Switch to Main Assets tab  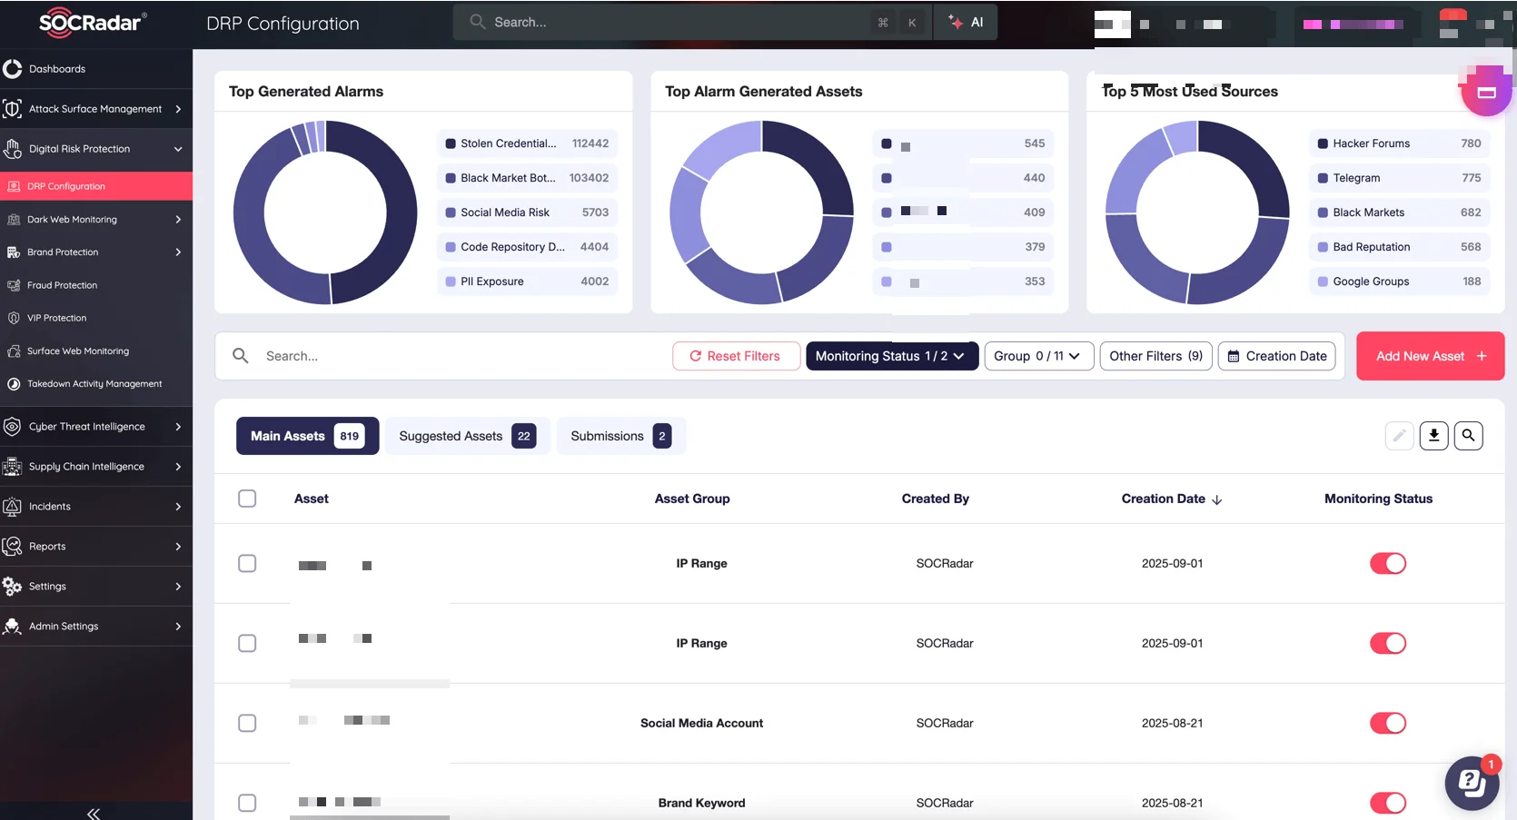coord(307,436)
